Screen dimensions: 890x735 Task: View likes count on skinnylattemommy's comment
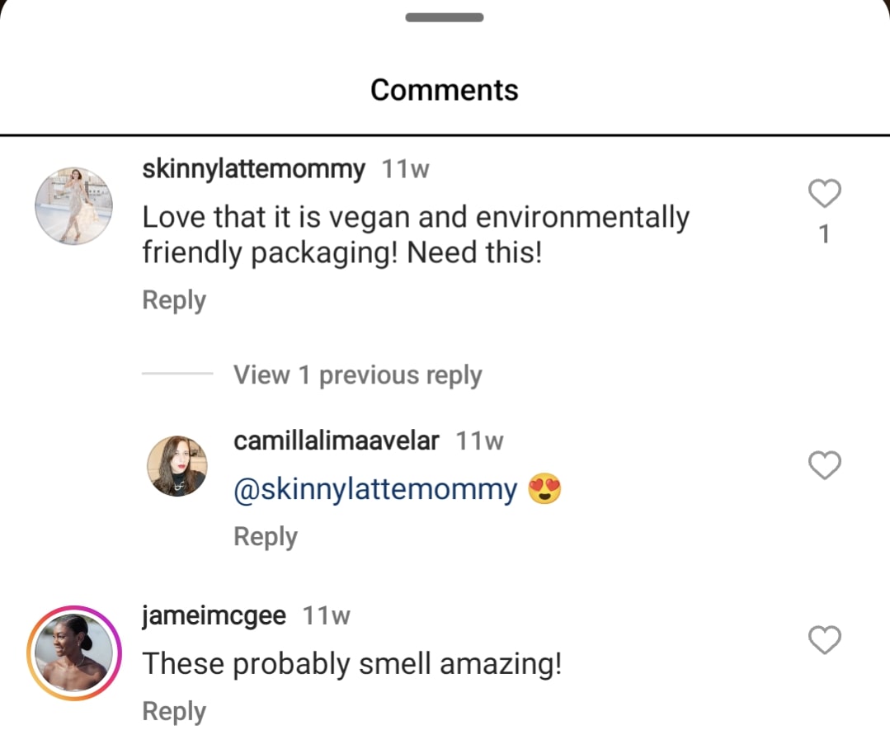[x=824, y=233]
